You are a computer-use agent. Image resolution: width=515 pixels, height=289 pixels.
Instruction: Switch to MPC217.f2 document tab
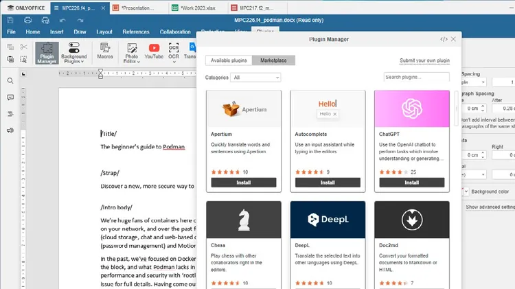click(257, 8)
